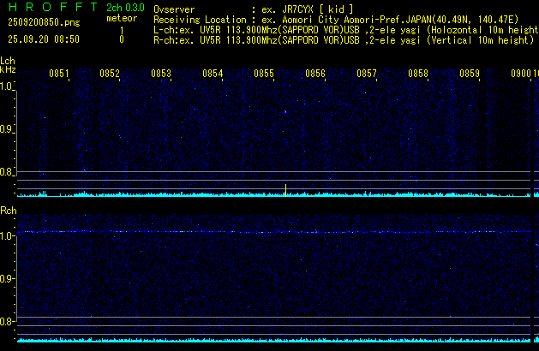Click the 0859 time marker

[x=470, y=74]
